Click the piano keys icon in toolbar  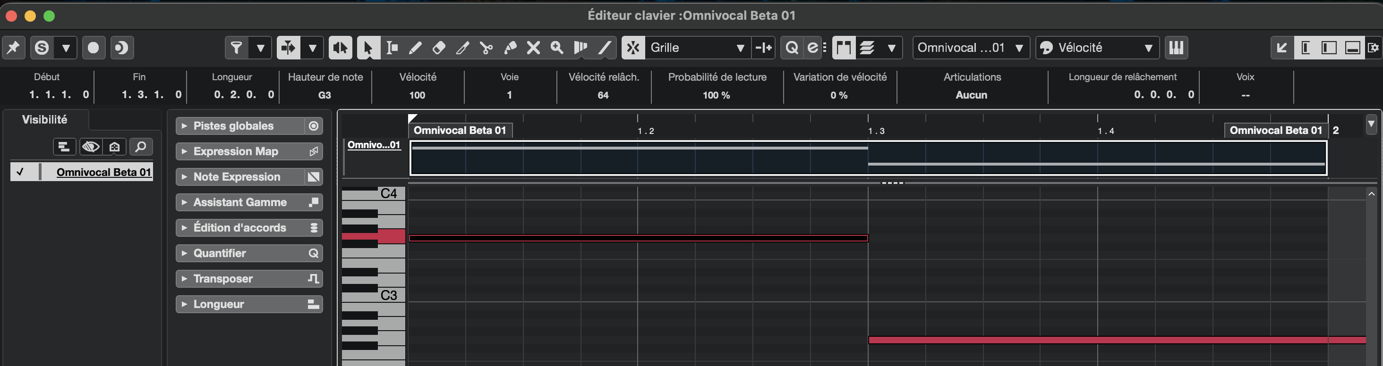pyautogui.click(x=1176, y=48)
